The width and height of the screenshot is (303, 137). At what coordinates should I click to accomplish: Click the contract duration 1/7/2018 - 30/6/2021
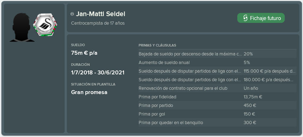coord(98,73)
